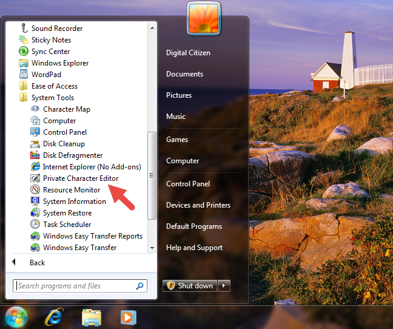The width and height of the screenshot is (393, 329).
Task: Launch Sticky Notes by its label
Action: tap(51, 40)
